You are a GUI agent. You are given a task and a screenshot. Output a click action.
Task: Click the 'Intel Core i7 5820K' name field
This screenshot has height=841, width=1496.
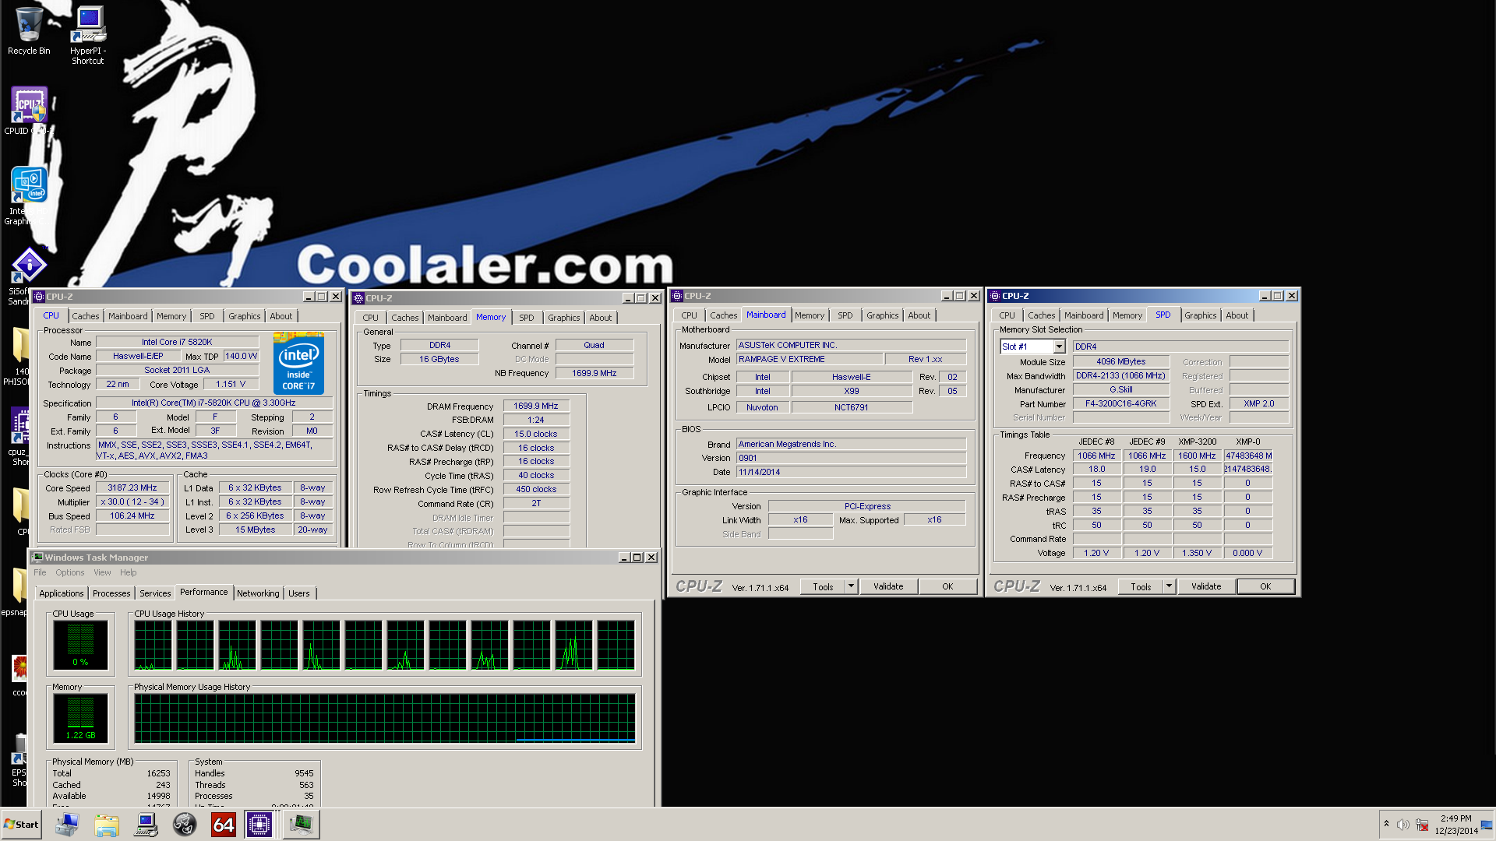pyautogui.click(x=177, y=342)
